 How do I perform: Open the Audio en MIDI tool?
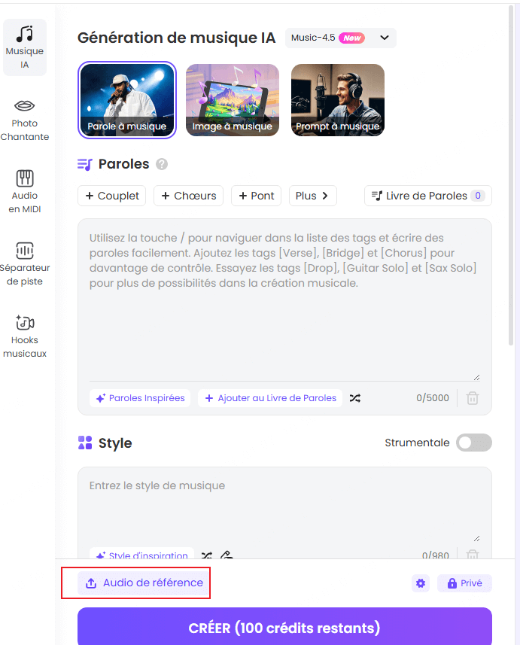(x=24, y=191)
